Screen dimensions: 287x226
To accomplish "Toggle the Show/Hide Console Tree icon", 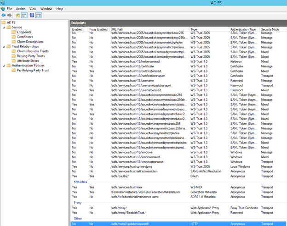I will [x=25, y=15].
